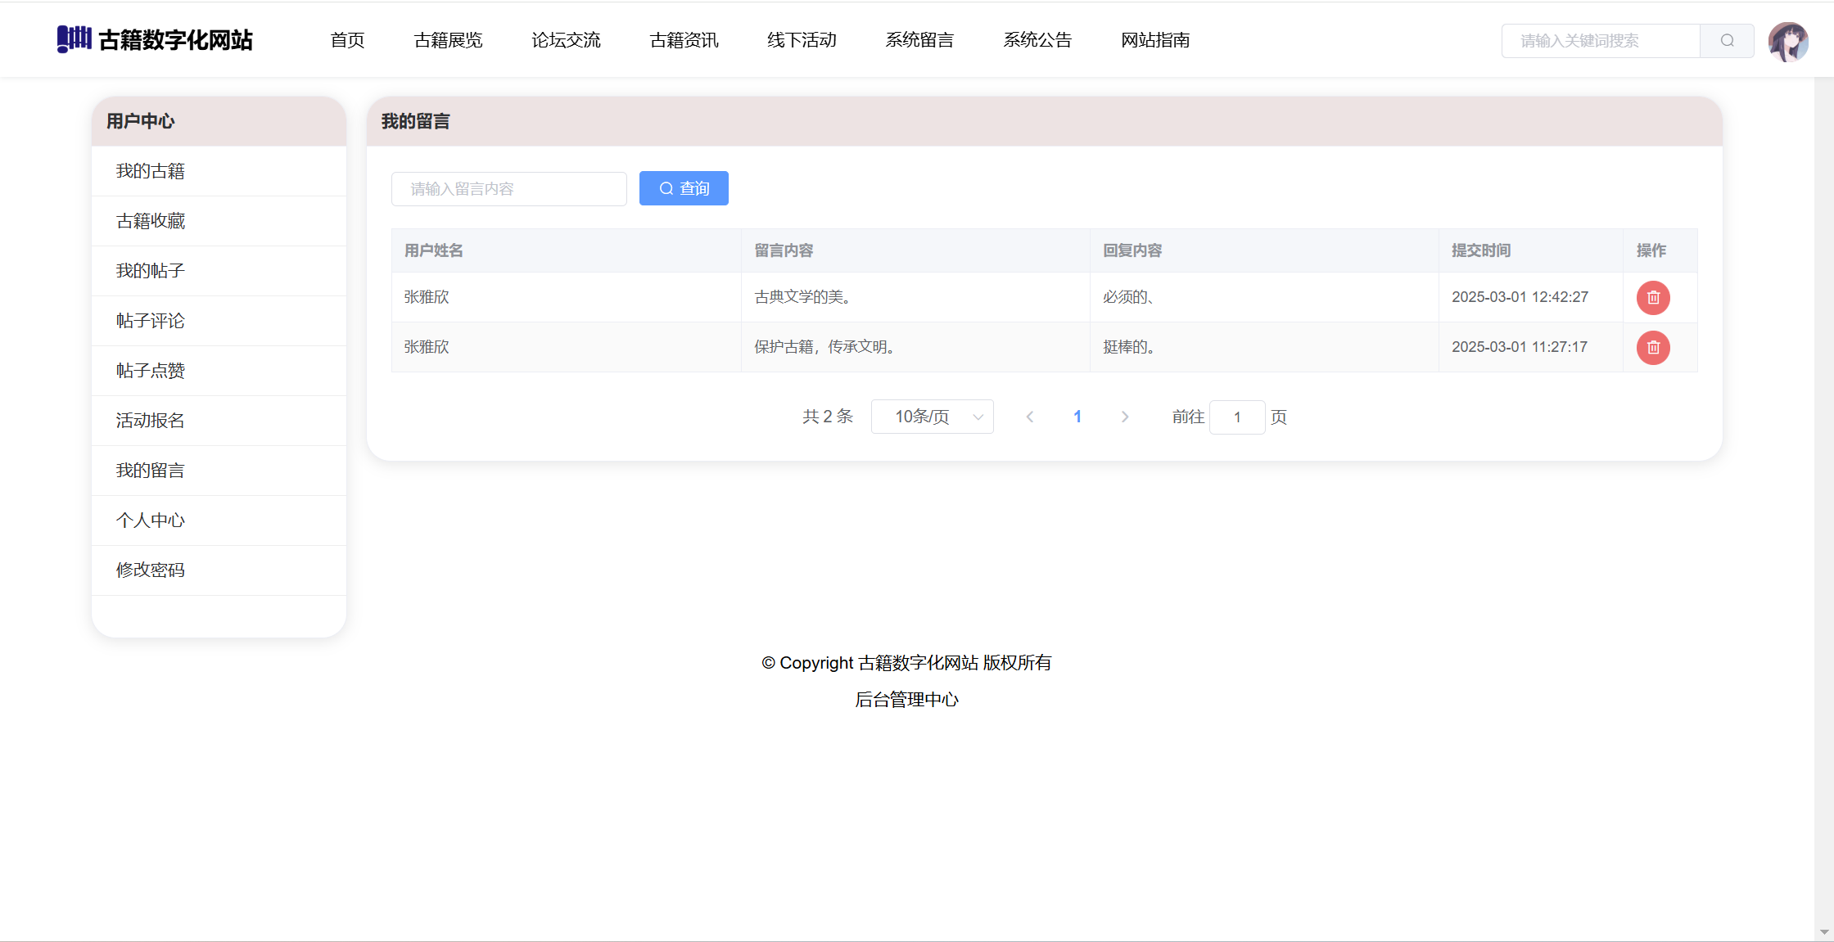Open 论坛交流 in top navigation
This screenshot has width=1834, height=942.
566,40
